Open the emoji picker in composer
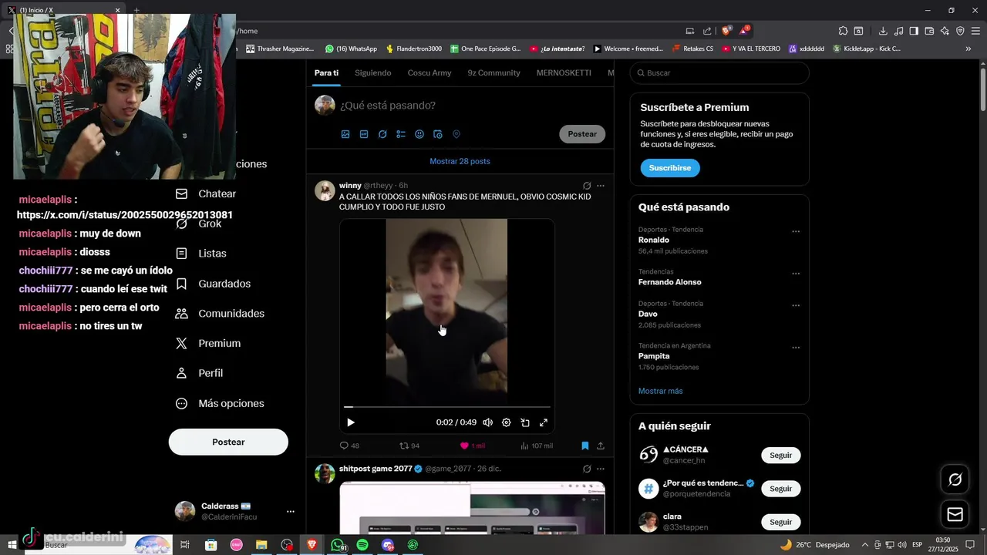This screenshot has width=987, height=555. [x=419, y=134]
